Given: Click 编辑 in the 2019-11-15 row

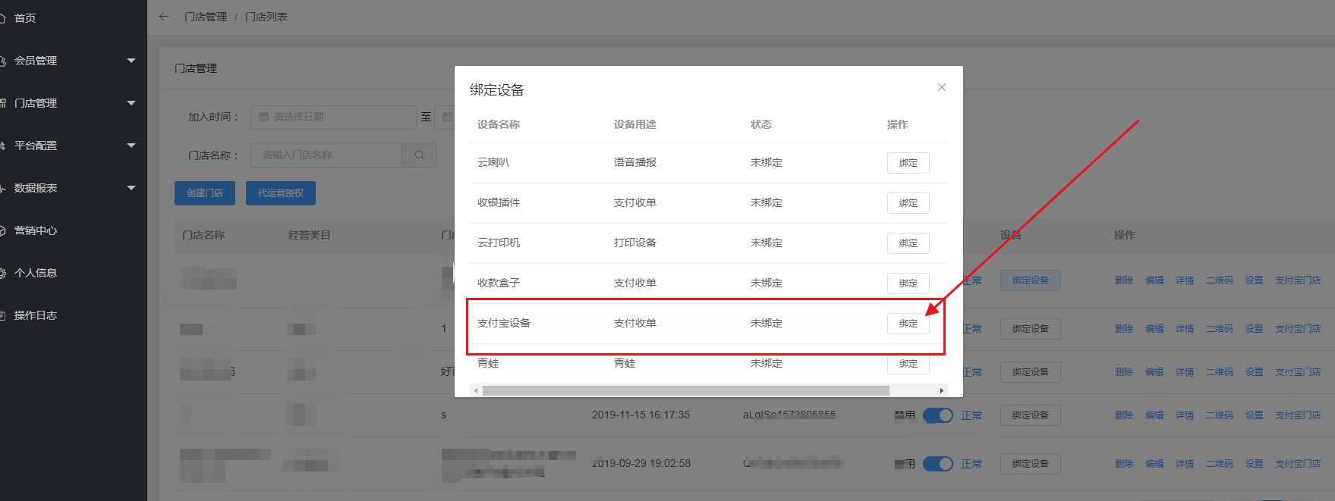Looking at the screenshot, I should [x=1154, y=415].
